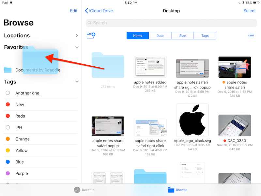
Task: Choose the Orange tag in the sidebar
Action: click(8, 139)
